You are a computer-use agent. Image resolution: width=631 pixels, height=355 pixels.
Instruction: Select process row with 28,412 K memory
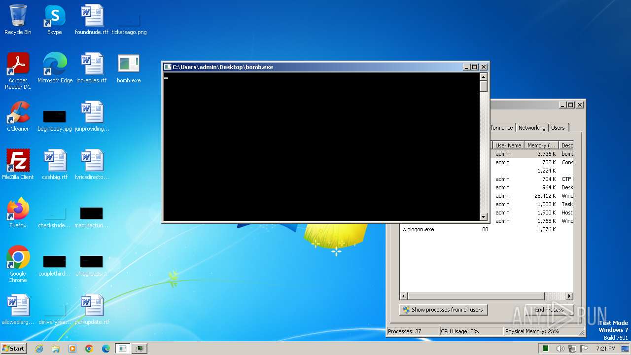pos(532,196)
